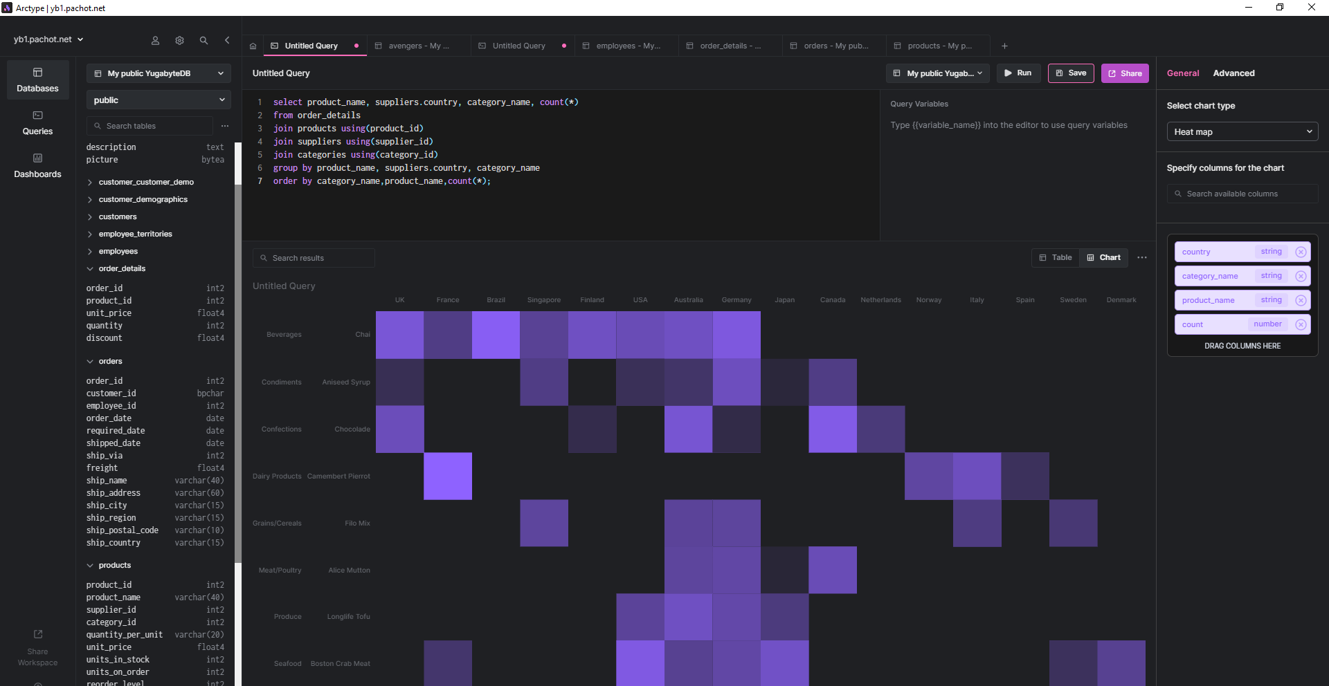Switch results to Table view
This screenshot has width=1329, height=686.
[x=1056, y=258]
